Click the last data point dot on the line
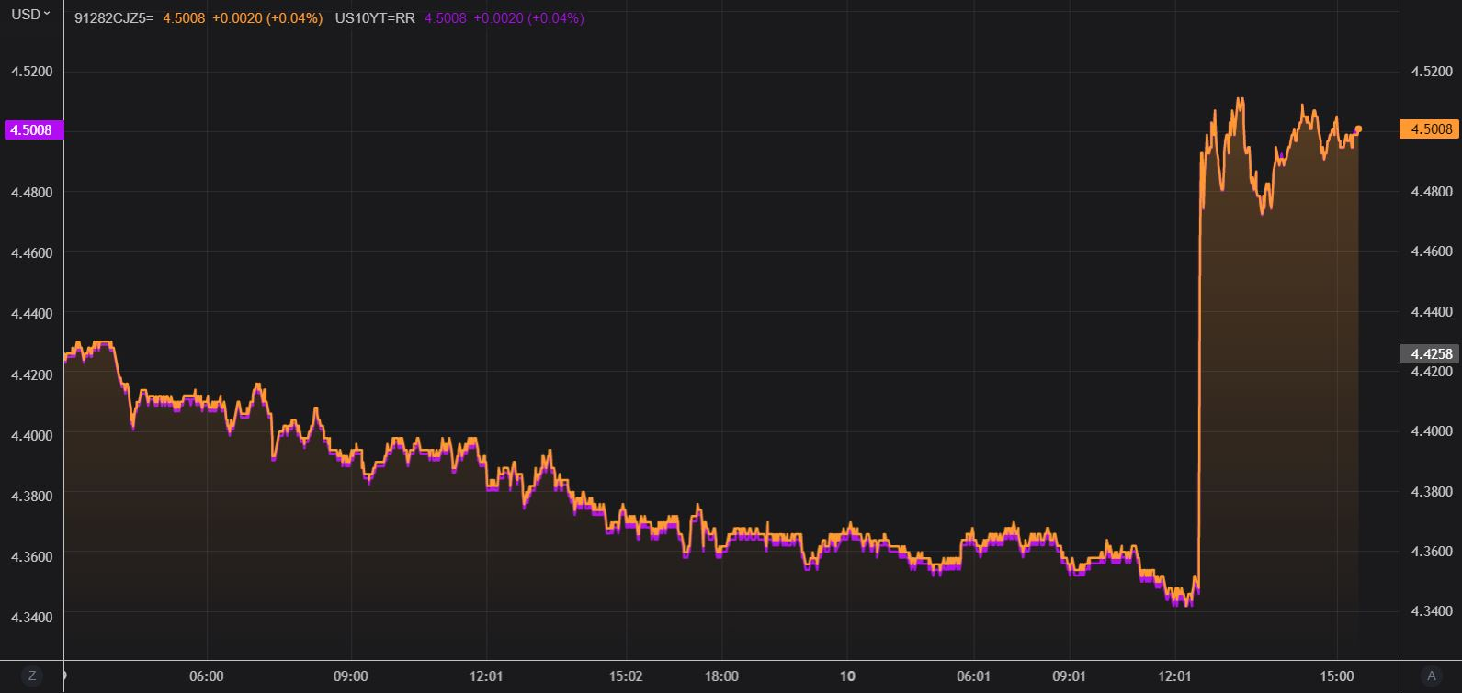This screenshot has width=1462, height=693. (x=1359, y=129)
